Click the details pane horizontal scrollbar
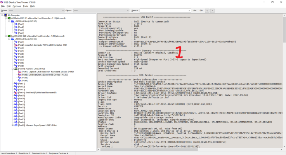The height and width of the screenshot is (155, 286). [x=149, y=150]
